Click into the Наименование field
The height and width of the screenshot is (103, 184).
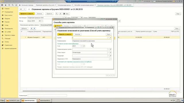tap(92, 41)
